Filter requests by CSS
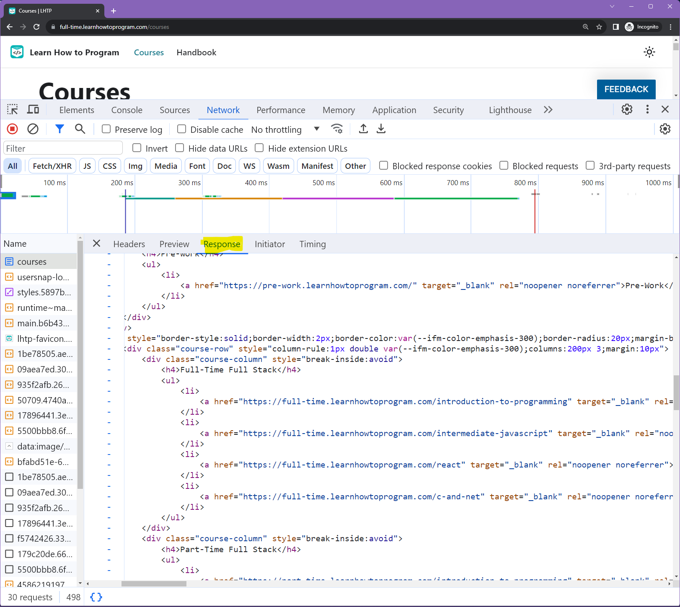Viewport: 680px width, 607px height. (x=110, y=166)
